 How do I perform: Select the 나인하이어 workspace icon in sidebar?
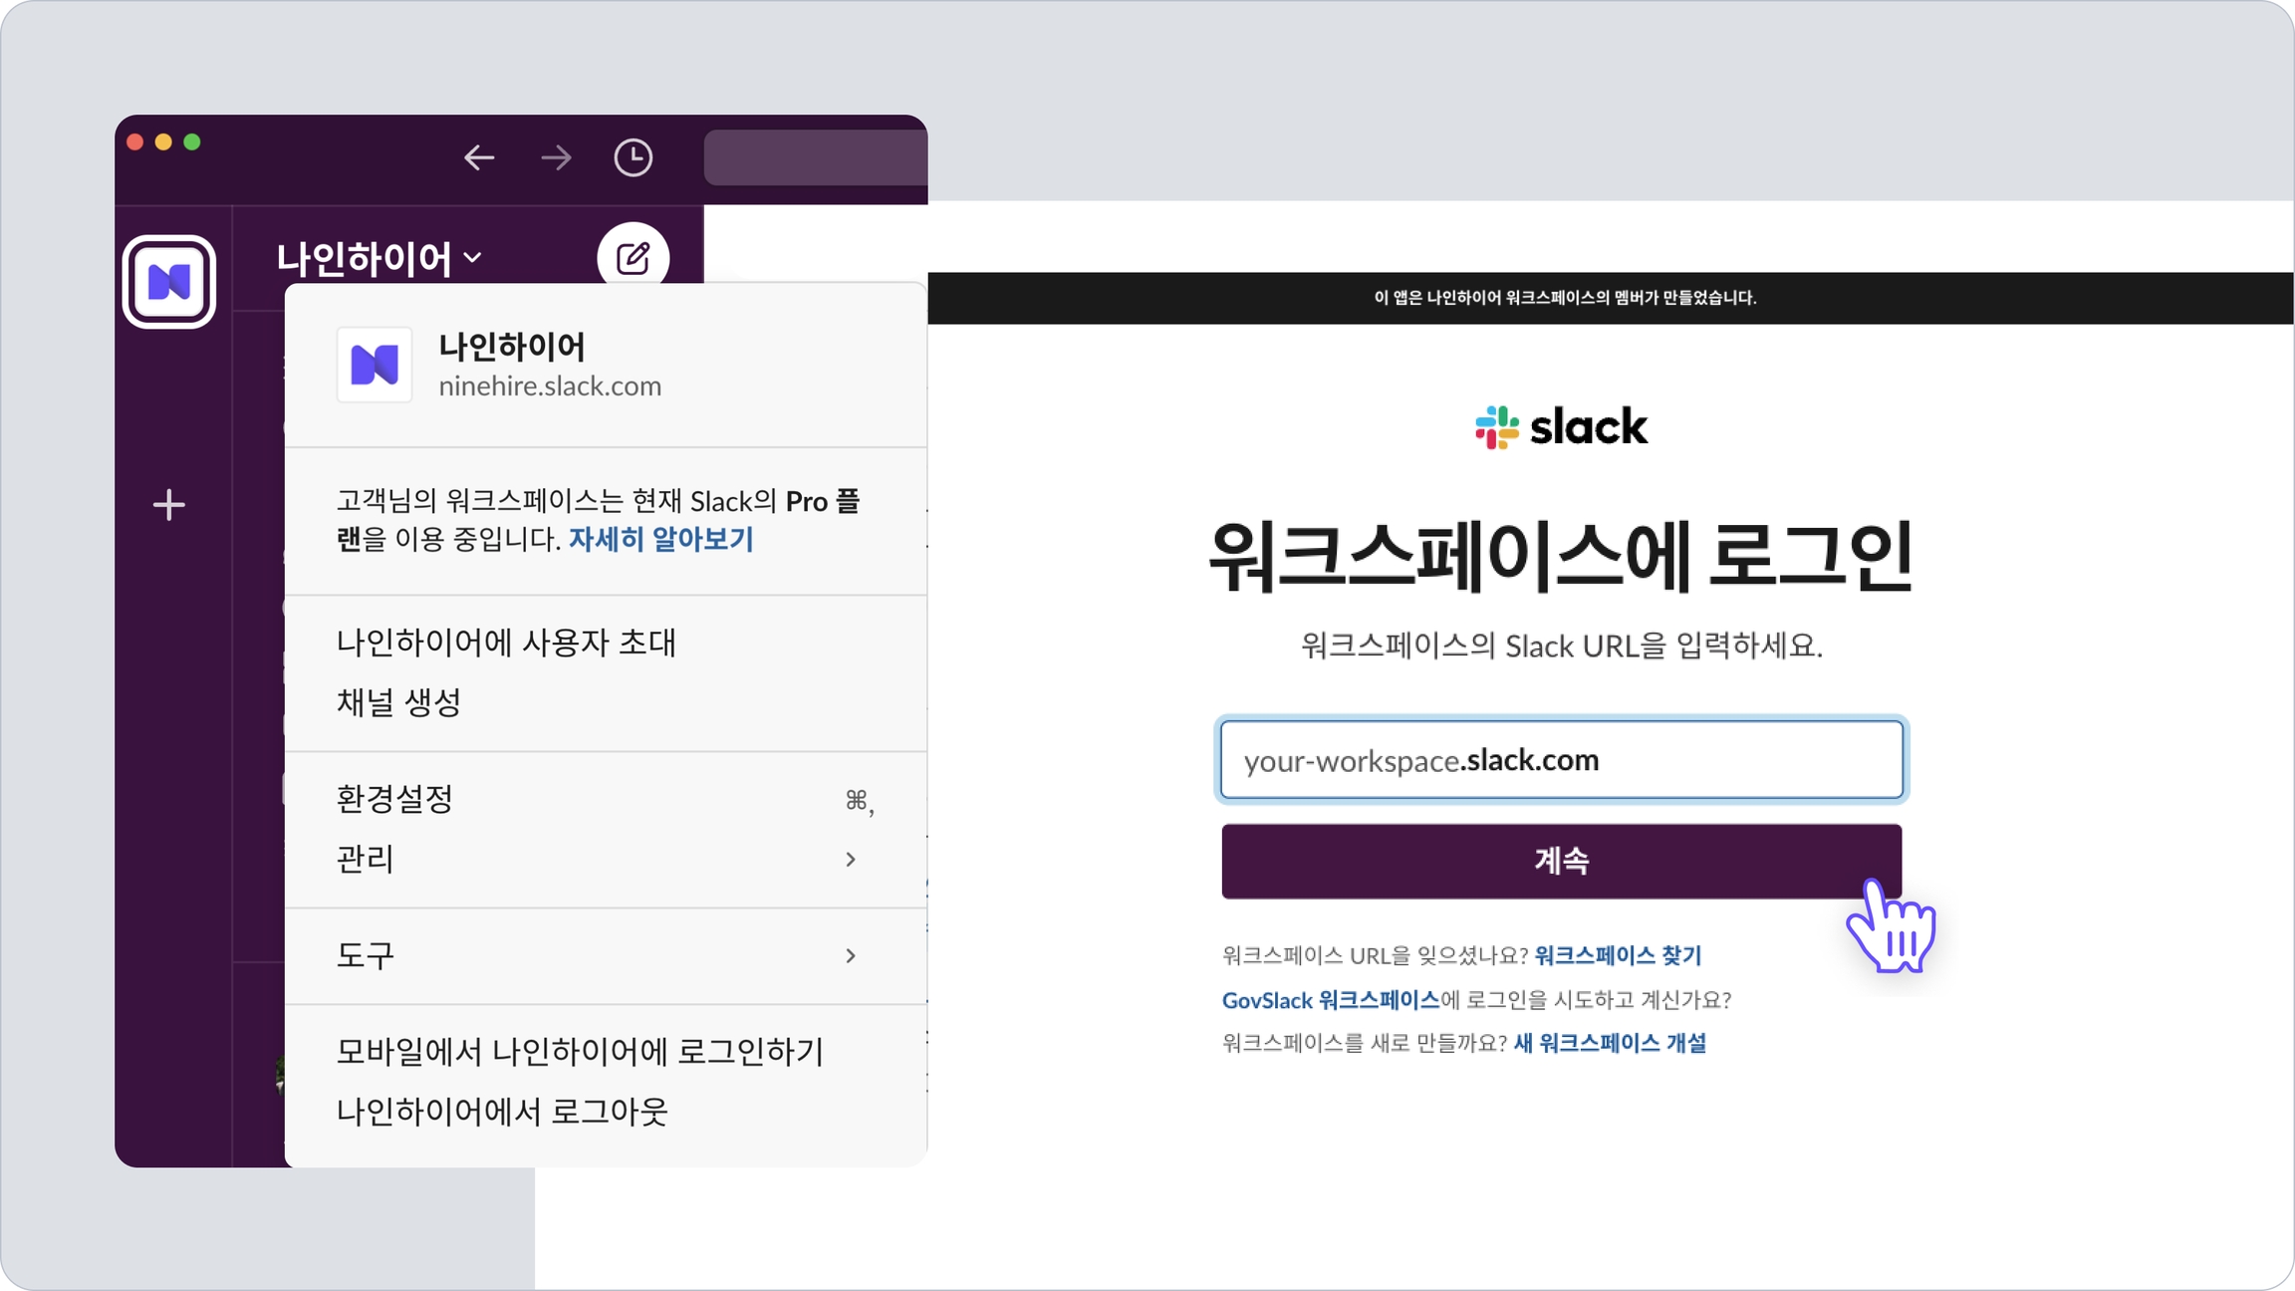(169, 282)
